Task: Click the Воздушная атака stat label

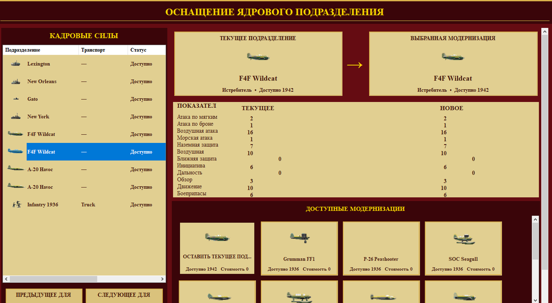Action: tap(198, 131)
